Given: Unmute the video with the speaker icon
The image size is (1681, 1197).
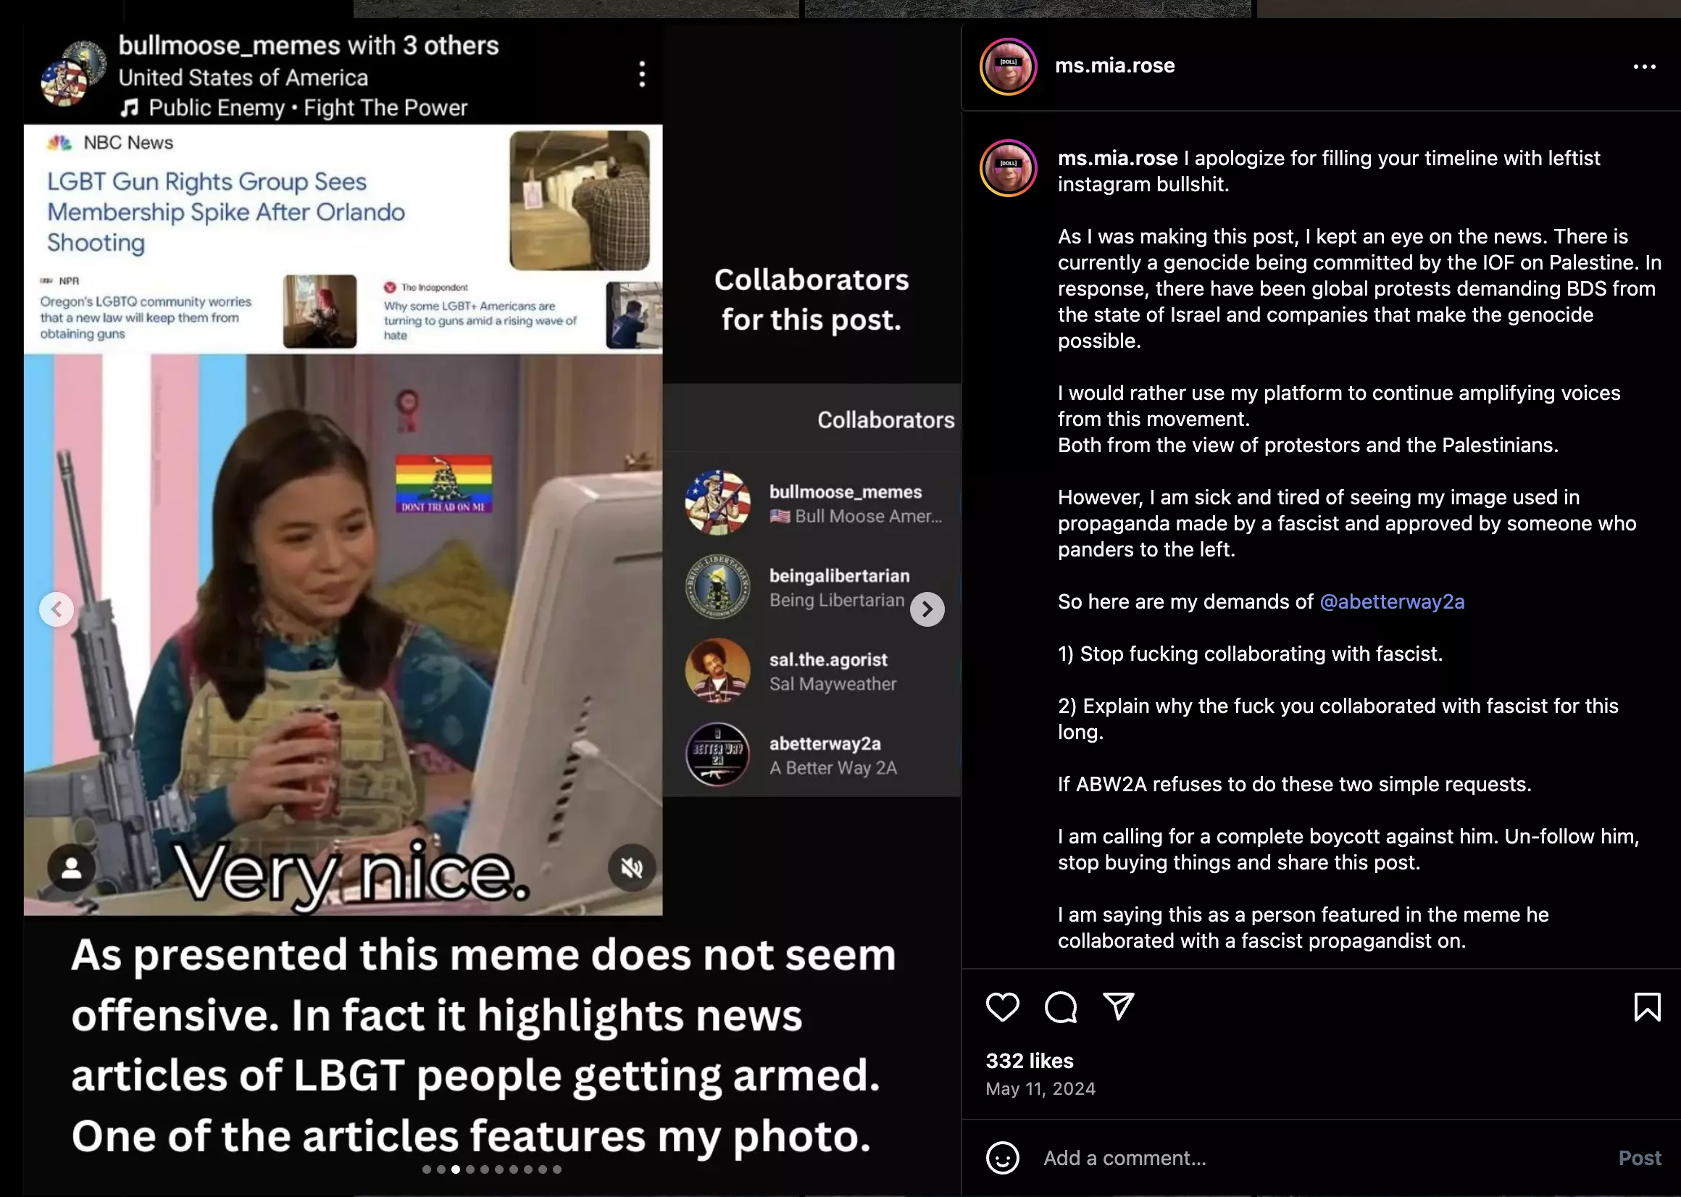Looking at the screenshot, I should pyautogui.click(x=631, y=868).
